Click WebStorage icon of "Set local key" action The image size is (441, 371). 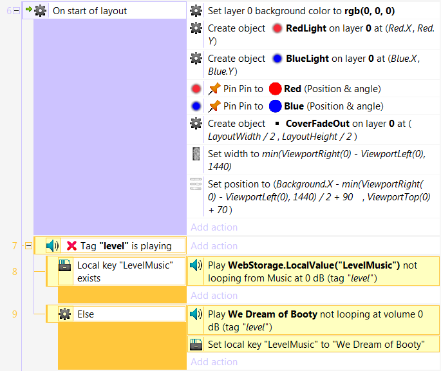click(x=196, y=345)
